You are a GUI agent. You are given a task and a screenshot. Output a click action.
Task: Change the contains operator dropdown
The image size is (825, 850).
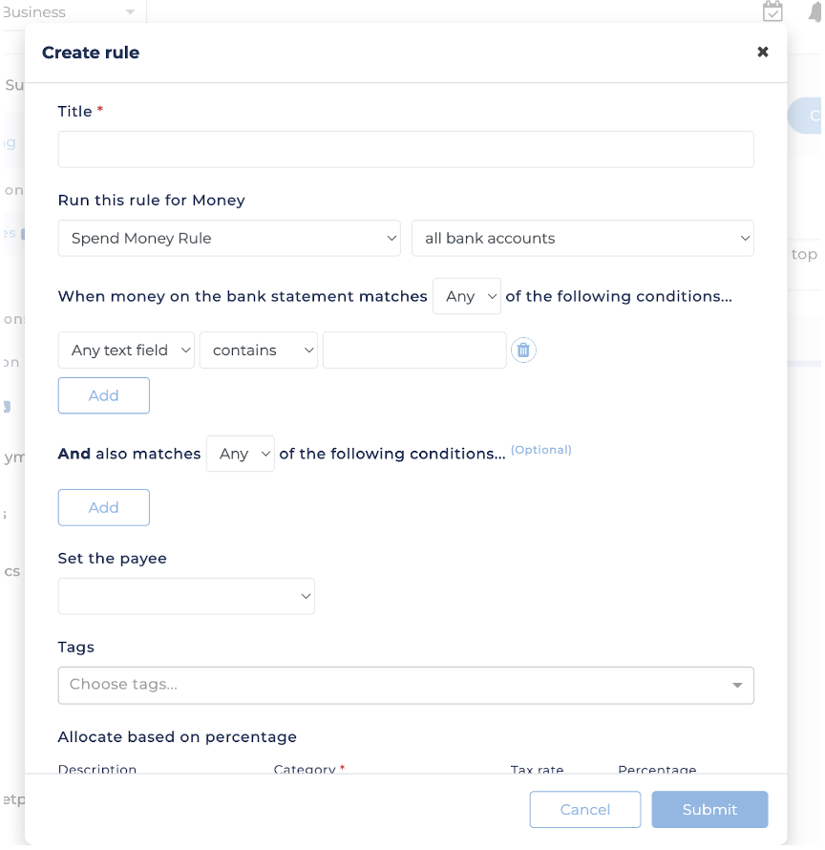pos(259,351)
